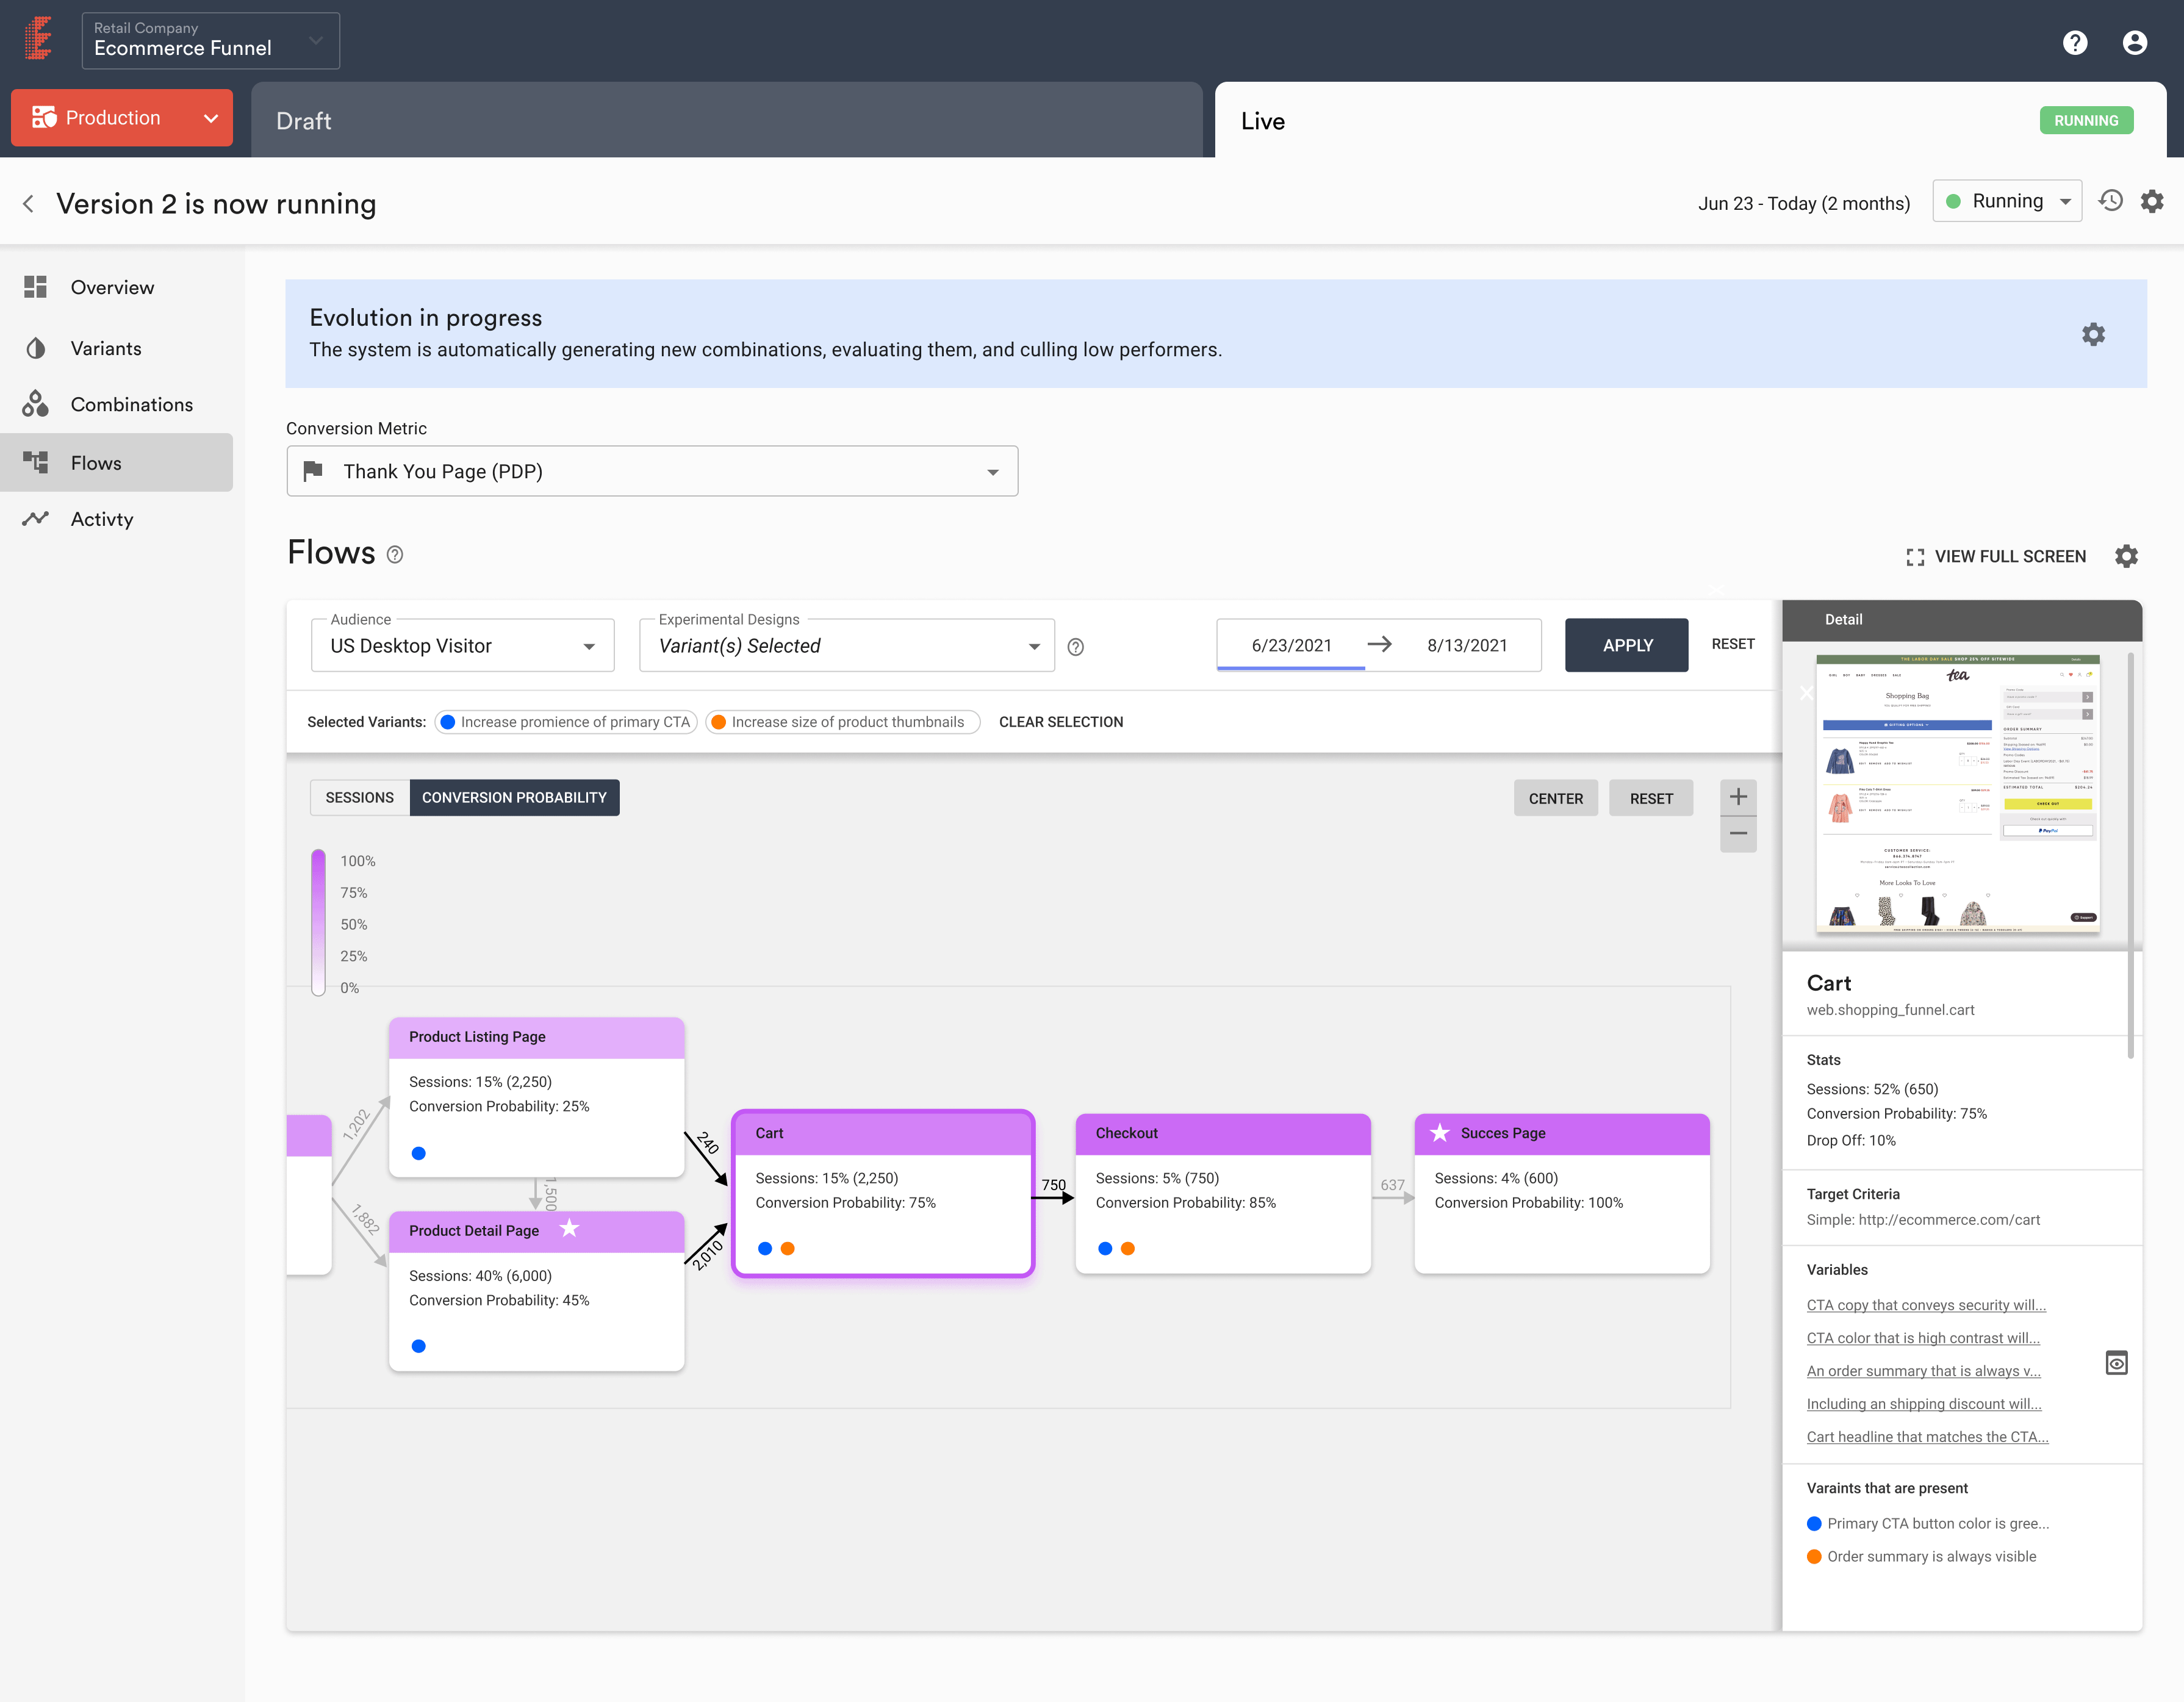
Task: Click the APPLY button
Action: [x=1627, y=645]
